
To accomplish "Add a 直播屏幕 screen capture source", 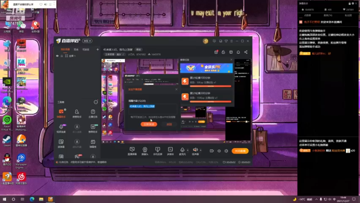I will (x=132, y=151).
